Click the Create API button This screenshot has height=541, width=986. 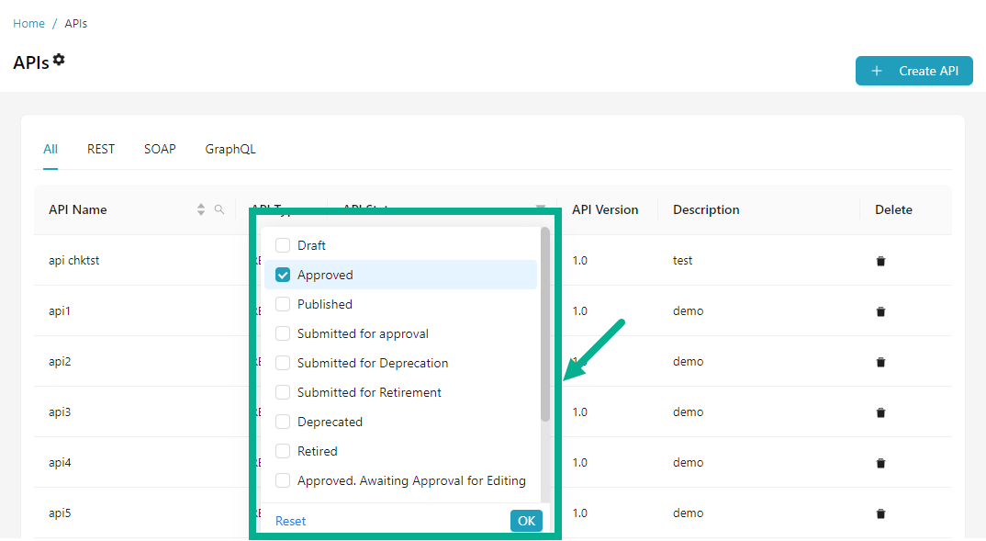click(x=913, y=71)
